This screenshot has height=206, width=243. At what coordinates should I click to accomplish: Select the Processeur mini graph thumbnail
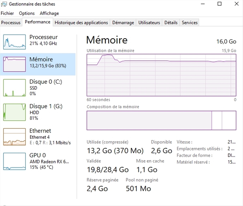click(14, 42)
